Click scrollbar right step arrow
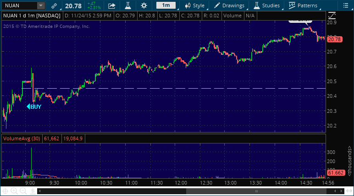This screenshot has height=196, width=354. coord(341,191)
